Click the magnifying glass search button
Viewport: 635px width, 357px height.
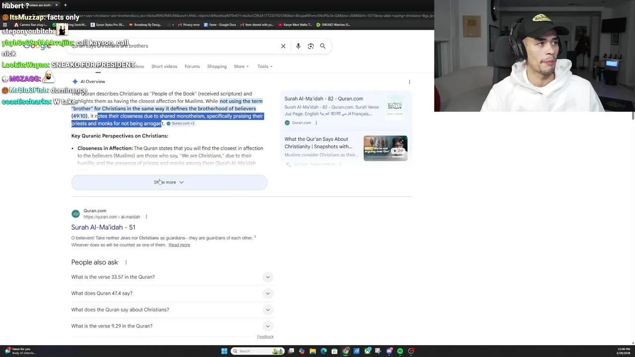(322, 46)
